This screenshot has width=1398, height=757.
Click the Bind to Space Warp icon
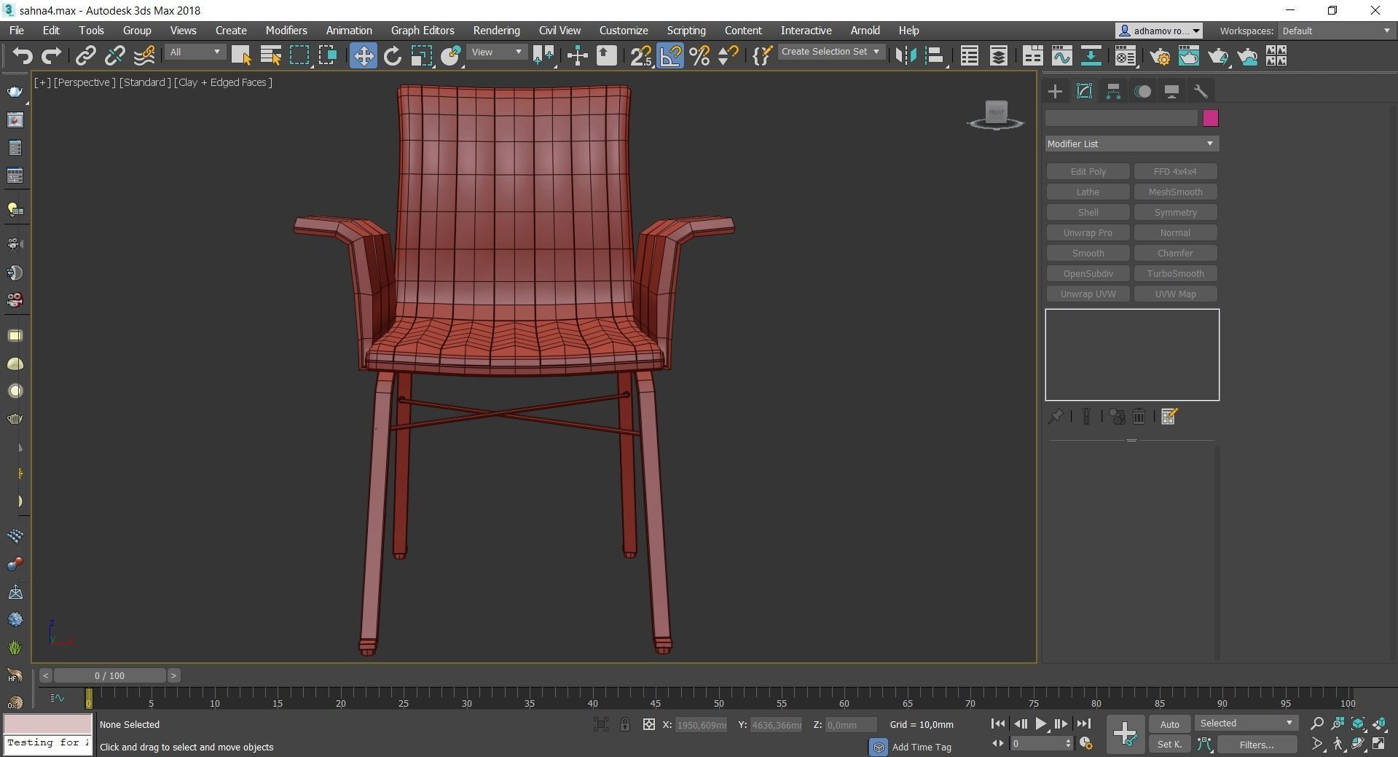point(144,55)
